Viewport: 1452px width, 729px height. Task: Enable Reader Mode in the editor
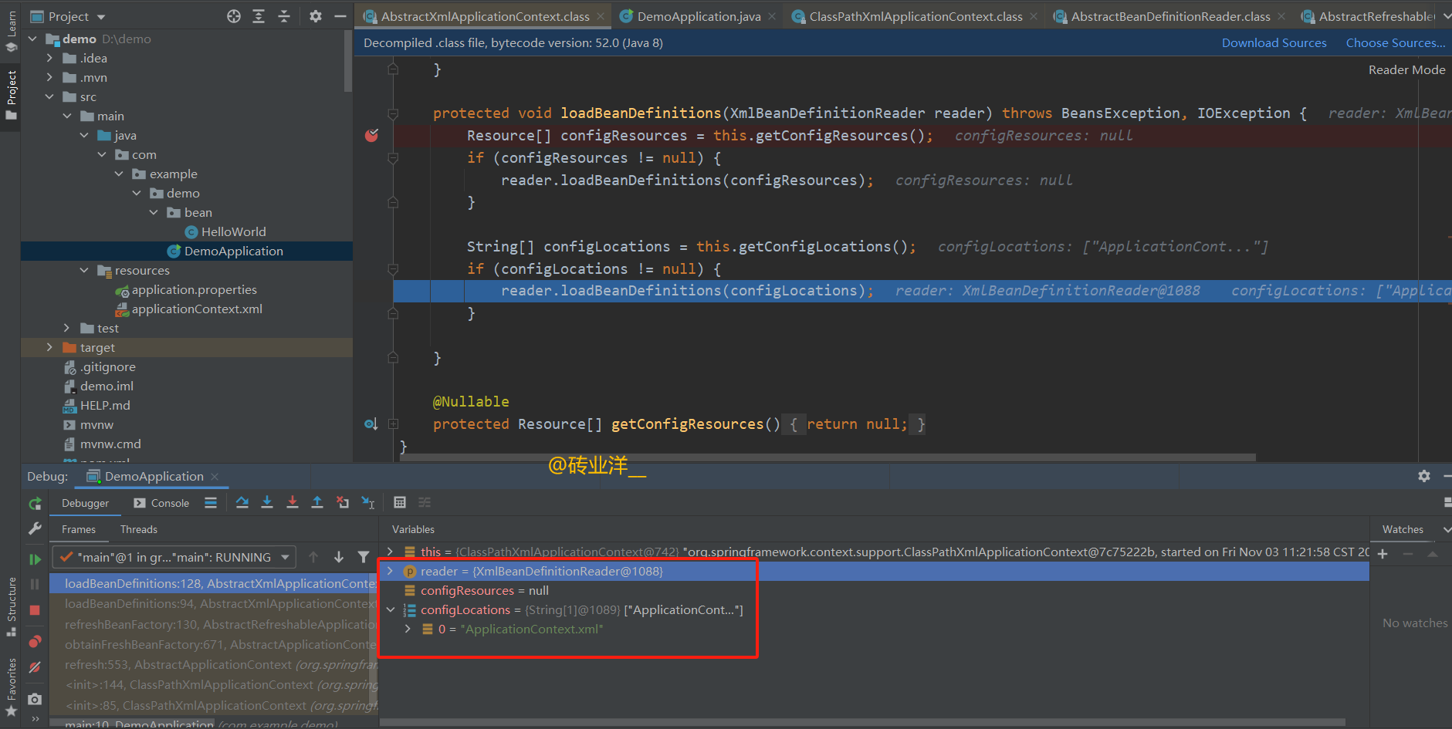[1406, 70]
